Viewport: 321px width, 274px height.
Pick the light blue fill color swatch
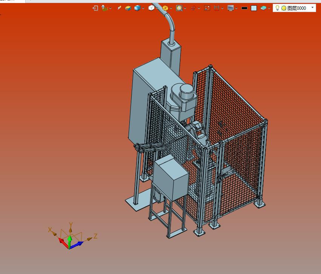pos(254,8)
